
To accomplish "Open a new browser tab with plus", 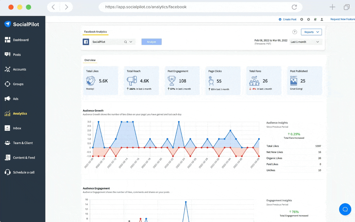I will click(332, 7).
